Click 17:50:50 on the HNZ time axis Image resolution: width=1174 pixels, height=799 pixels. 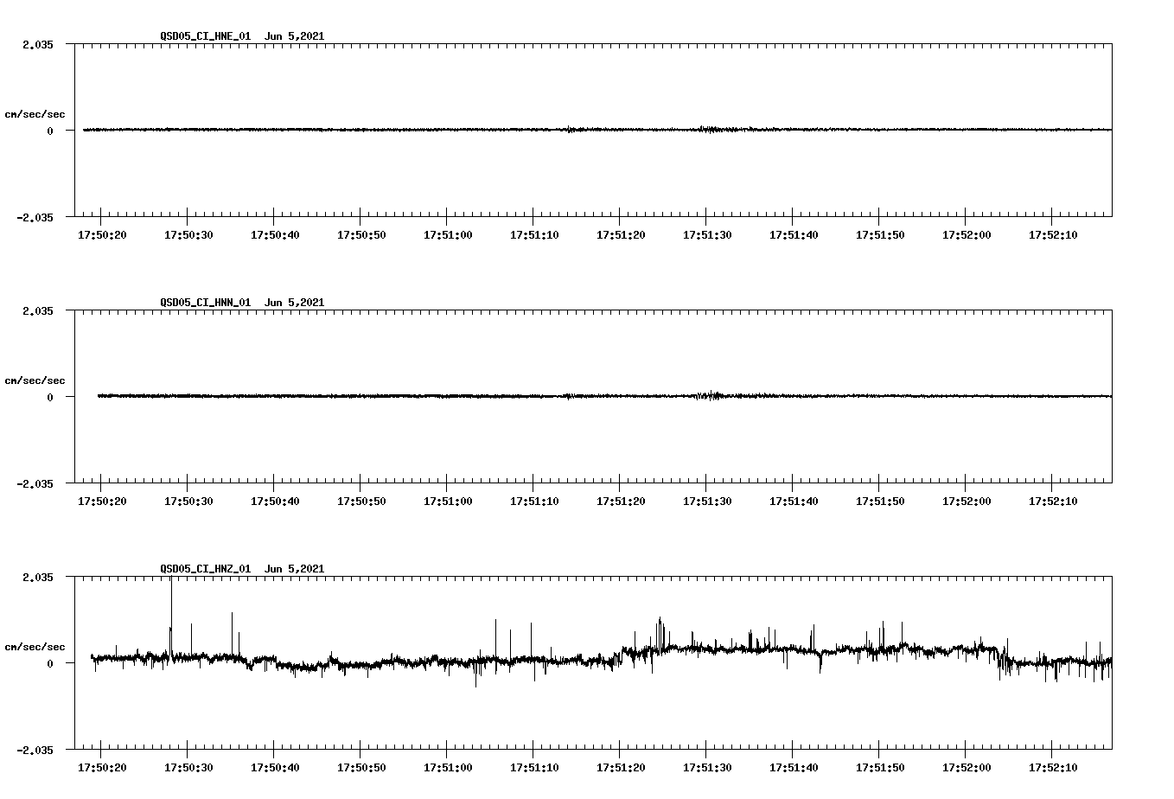coord(361,768)
